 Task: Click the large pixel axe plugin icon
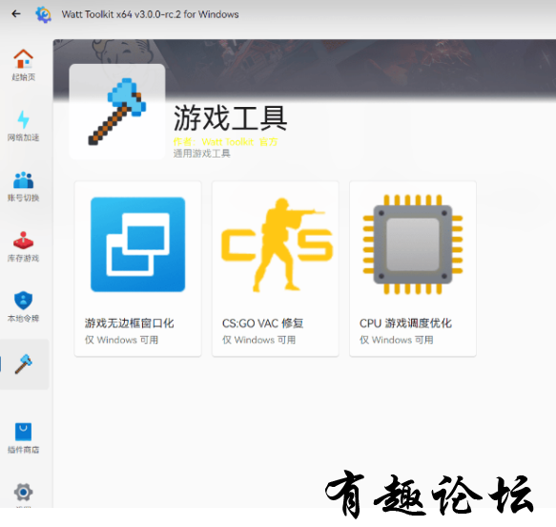coord(117,112)
